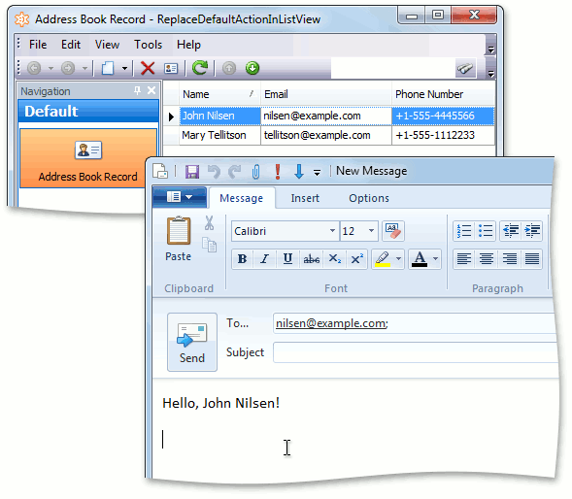This screenshot has height=499, width=572.
Task: Toggle Italic formatting
Action: [264, 259]
